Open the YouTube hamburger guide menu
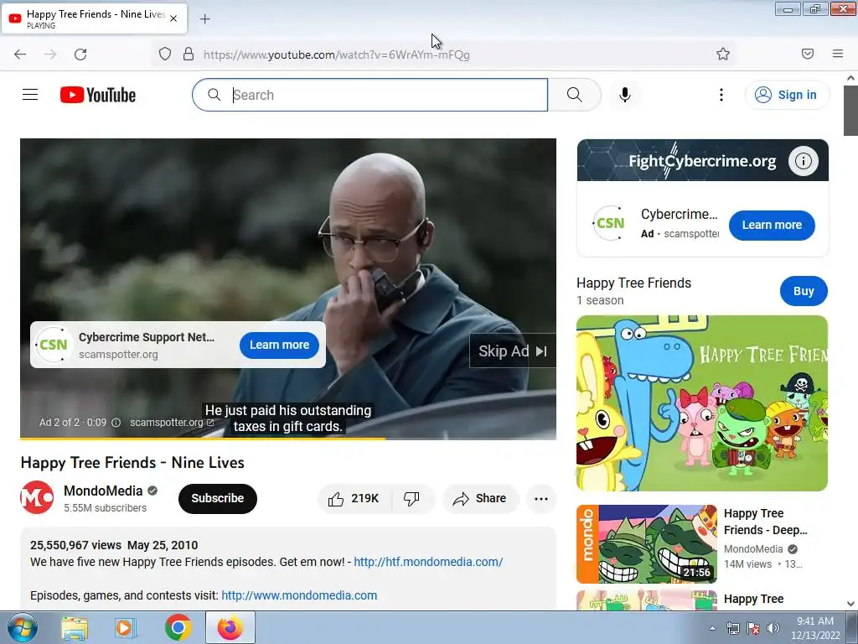Screen dimensions: 858x644 coord(30,95)
